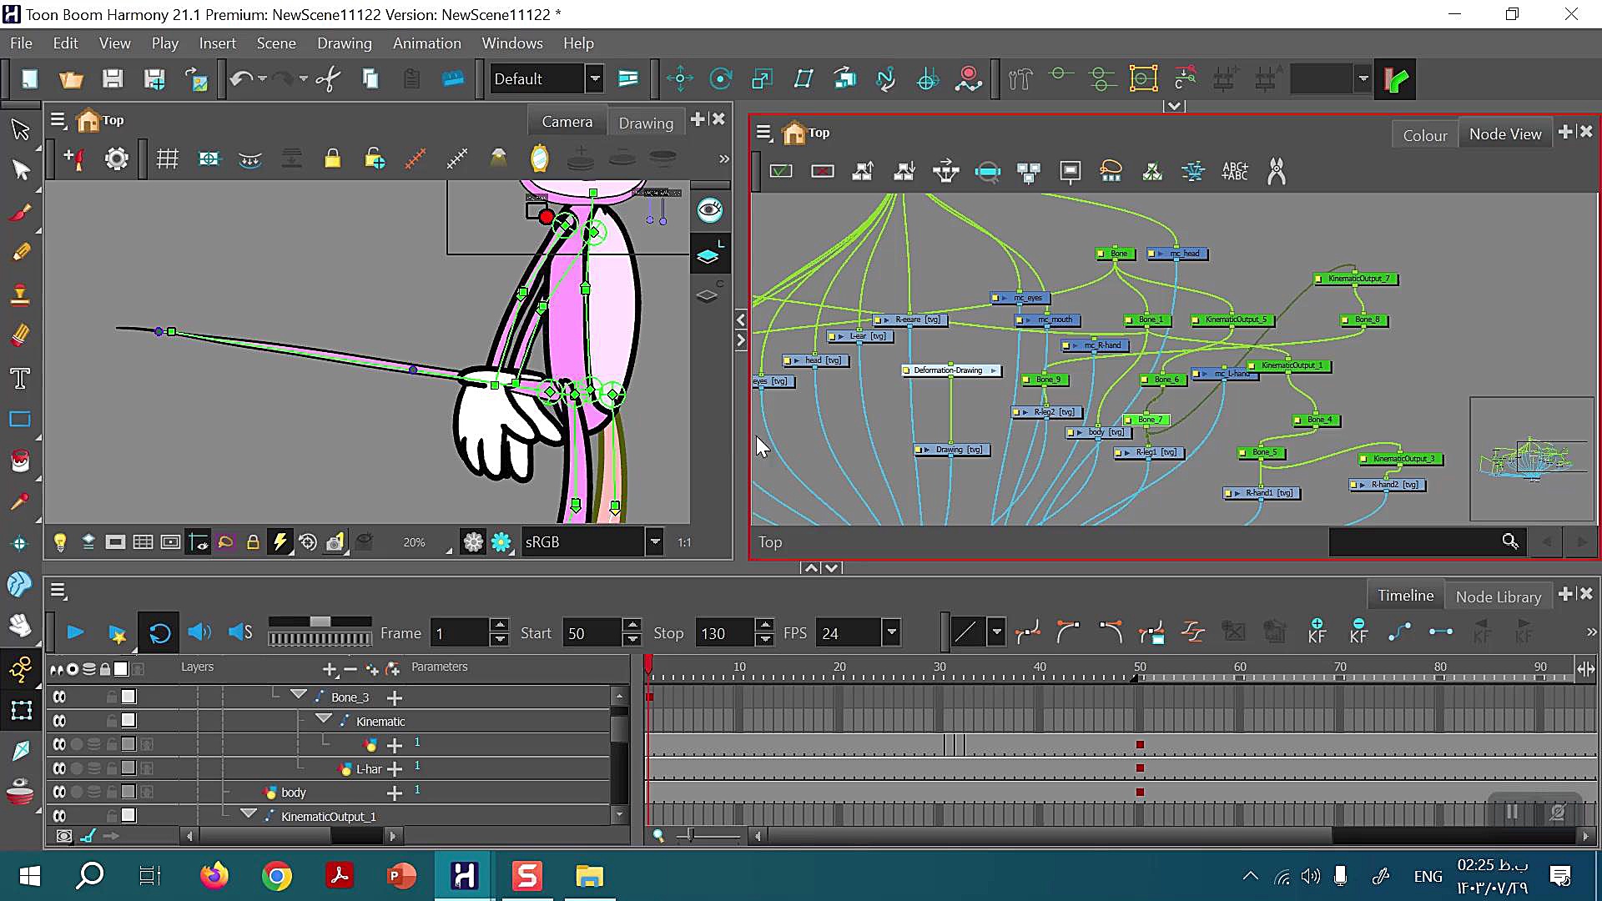Toggle the grid in Camera view

click(168, 159)
